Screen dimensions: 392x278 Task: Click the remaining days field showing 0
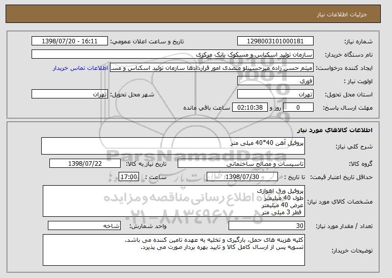tap(298, 108)
